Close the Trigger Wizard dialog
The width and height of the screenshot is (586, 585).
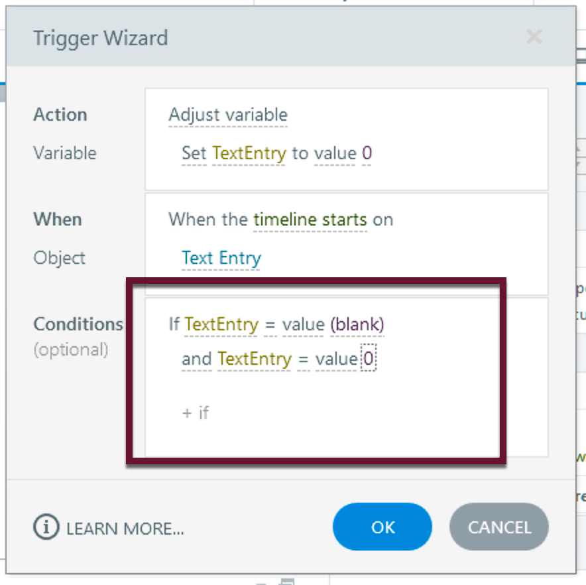pyautogui.click(x=534, y=37)
